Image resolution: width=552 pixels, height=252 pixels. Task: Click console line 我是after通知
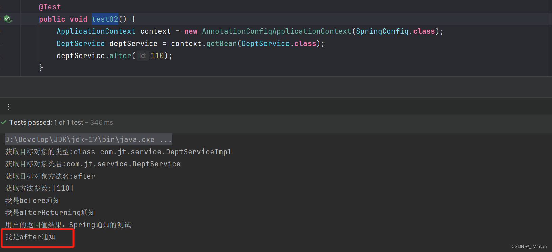(30, 237)
